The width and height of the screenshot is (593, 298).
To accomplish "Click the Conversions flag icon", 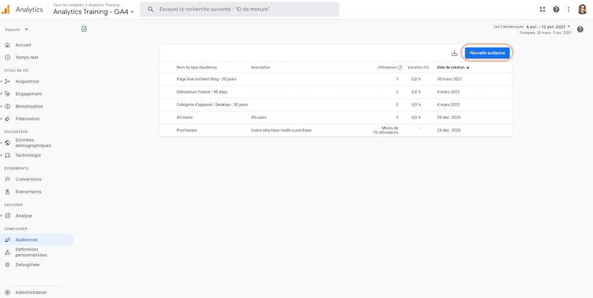I will [x=8, y=179].
